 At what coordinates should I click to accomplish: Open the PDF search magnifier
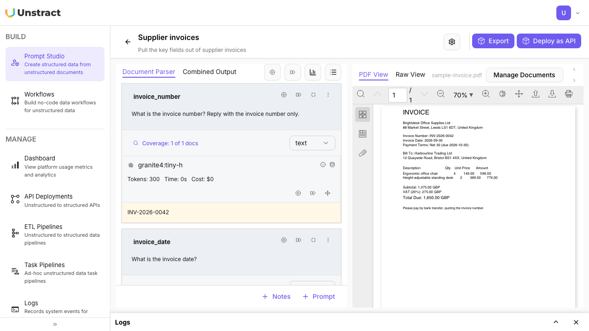pos(361,94)
